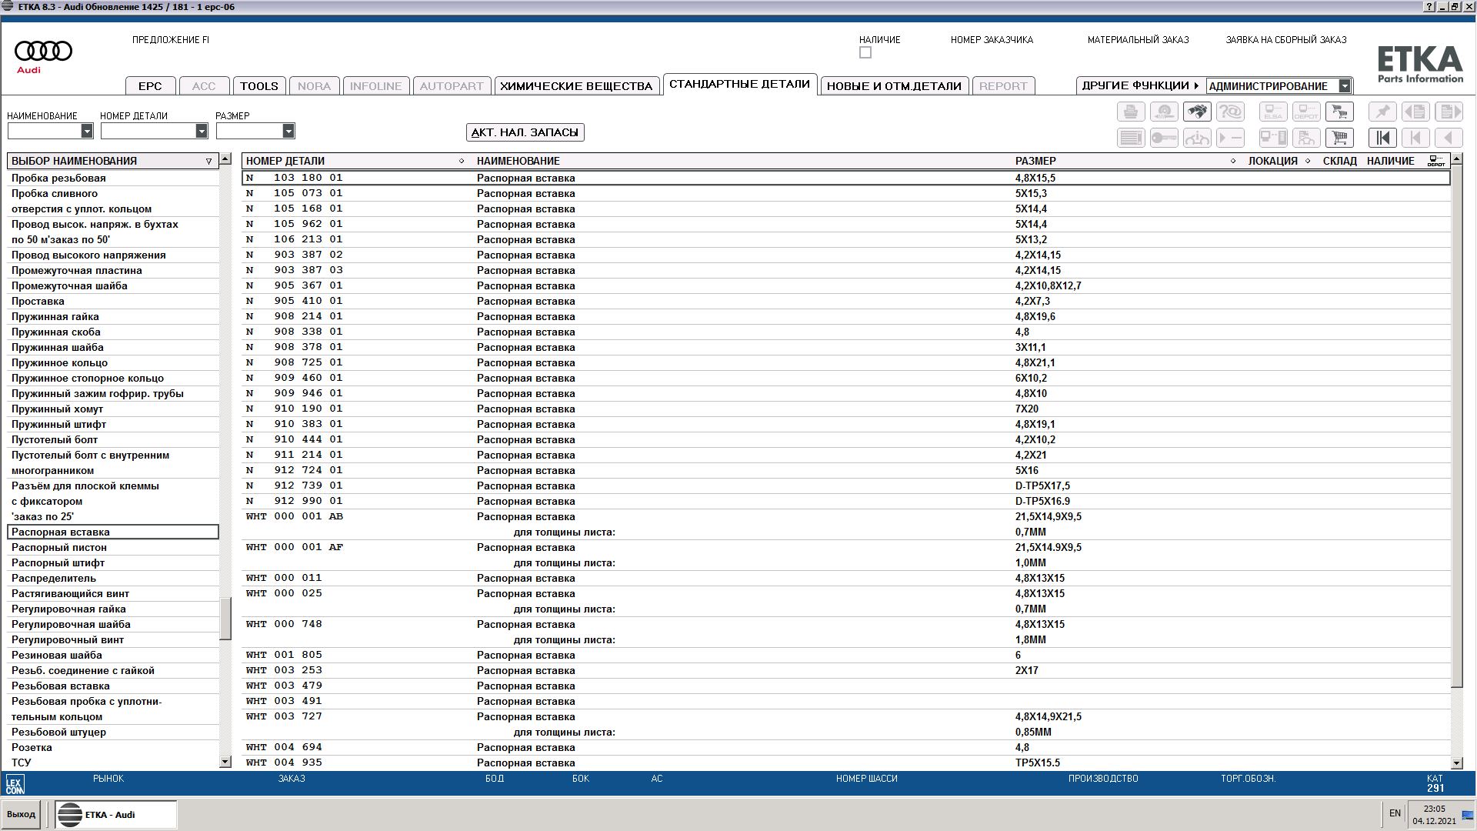Click the LexCom logo in status bar

pyautogui.click(x=15, y=784)
